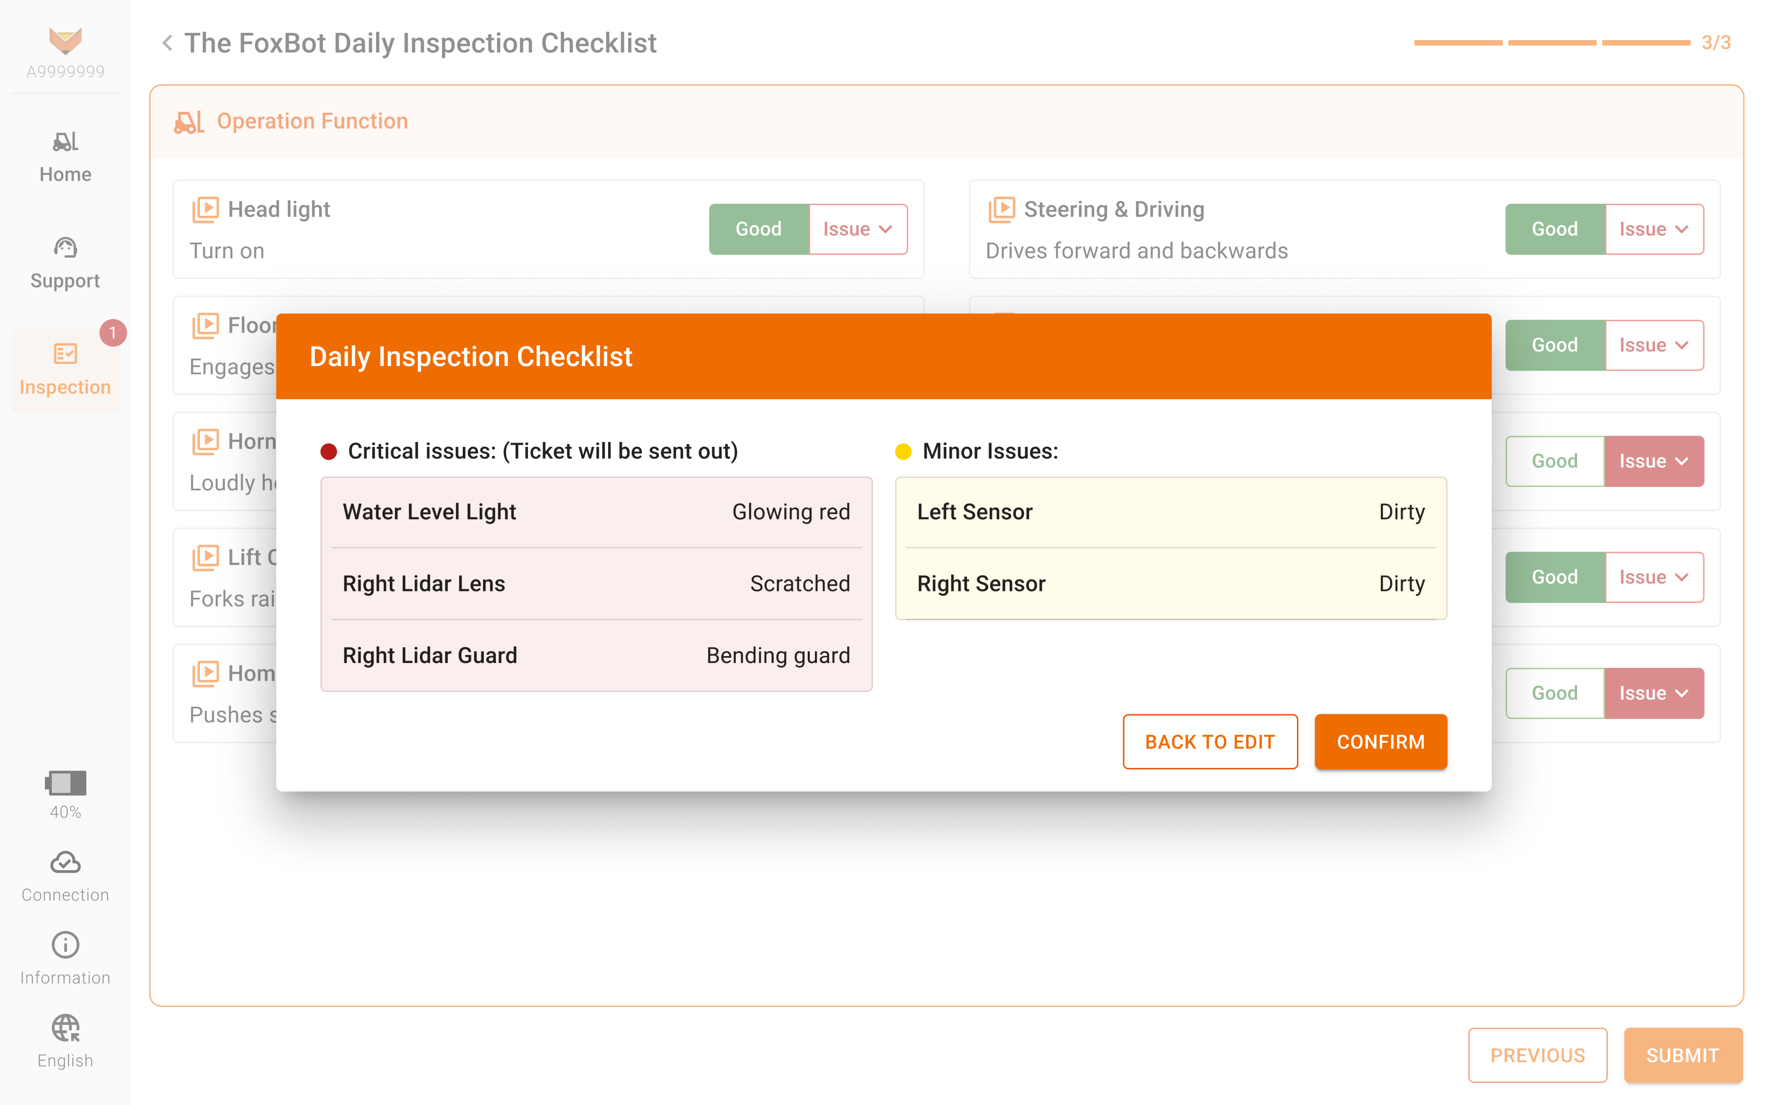The height and width of the screenshot is (1105, 1768).
Task: Click BACK TO EDIT button
Action: pos(1210,742)
